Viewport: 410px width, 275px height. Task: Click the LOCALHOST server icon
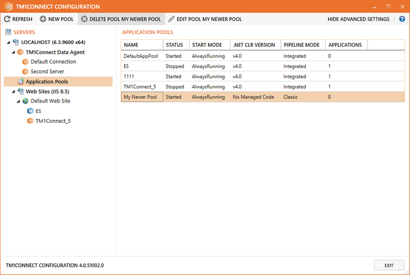pyautogui.click(x=16, y=42)
